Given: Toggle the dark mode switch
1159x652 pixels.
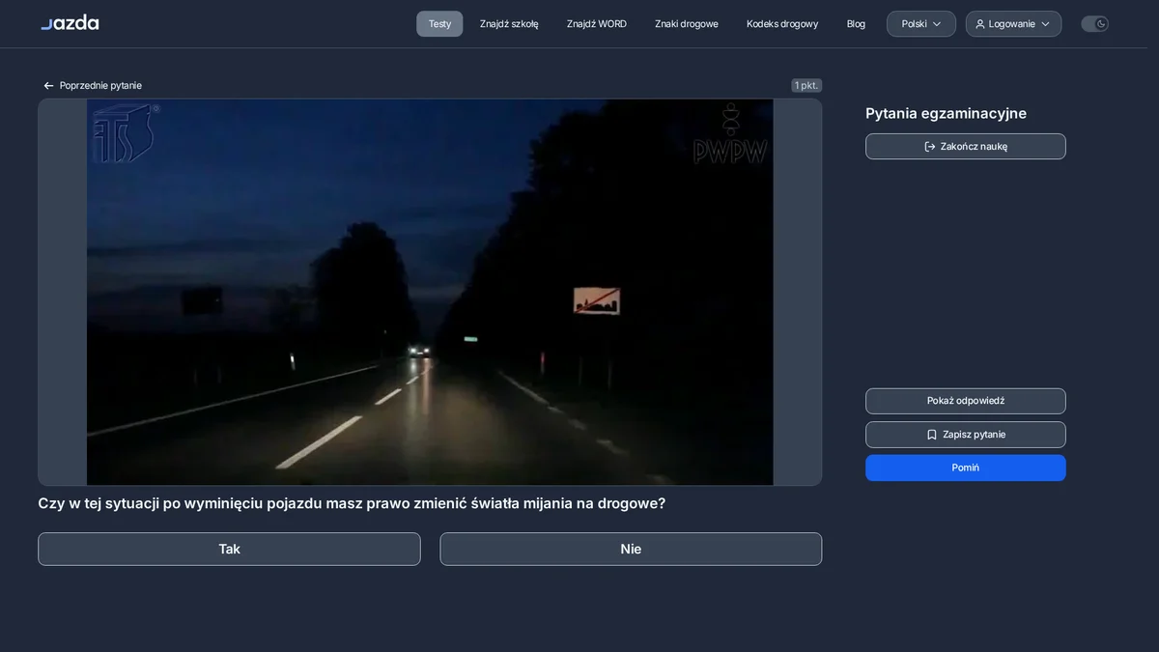Looking at the screenshot, I should (x=1094, y=24).
